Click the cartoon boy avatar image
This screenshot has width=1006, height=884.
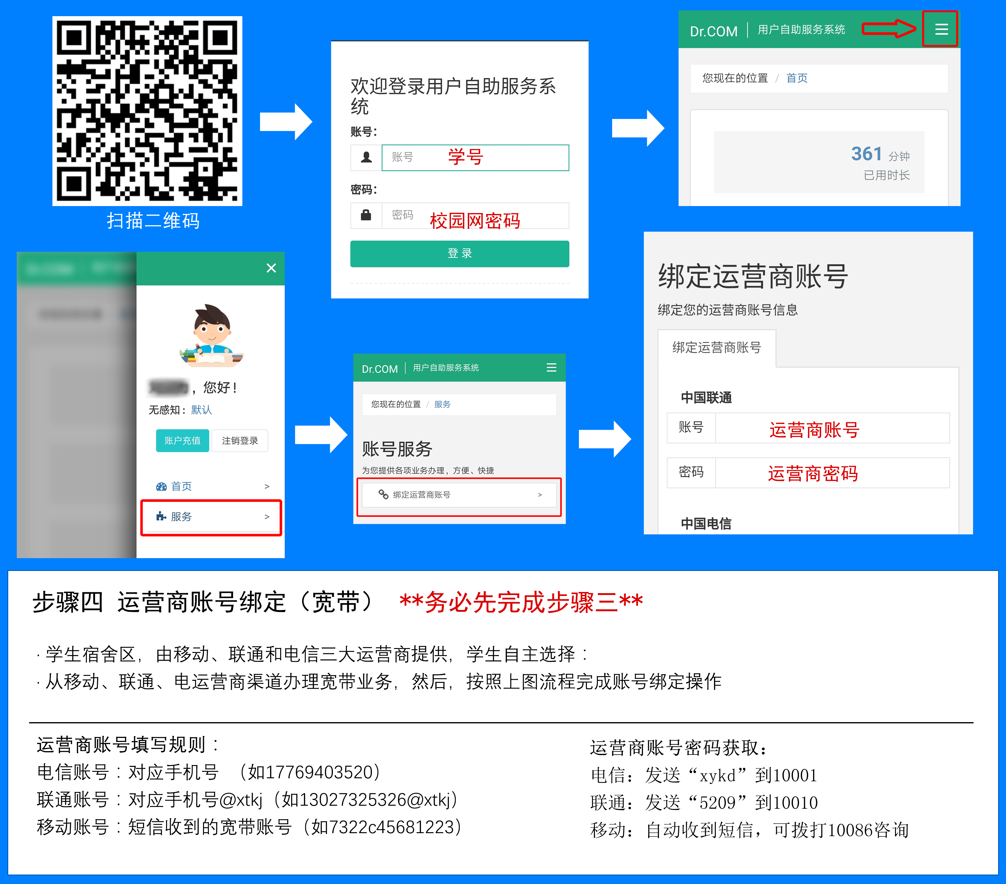(x=212, y=336)
